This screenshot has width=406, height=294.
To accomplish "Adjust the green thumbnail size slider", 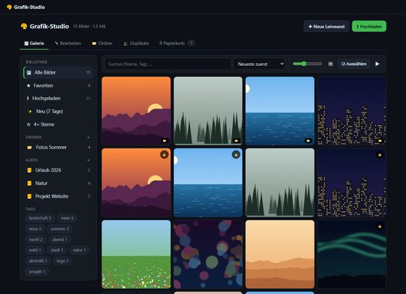I will (x=307, y=64).
